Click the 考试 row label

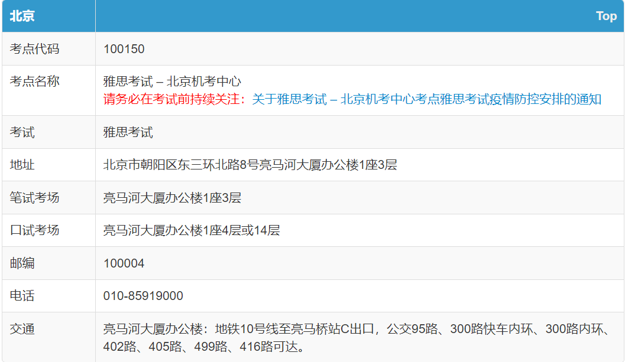tap(22, 132)
